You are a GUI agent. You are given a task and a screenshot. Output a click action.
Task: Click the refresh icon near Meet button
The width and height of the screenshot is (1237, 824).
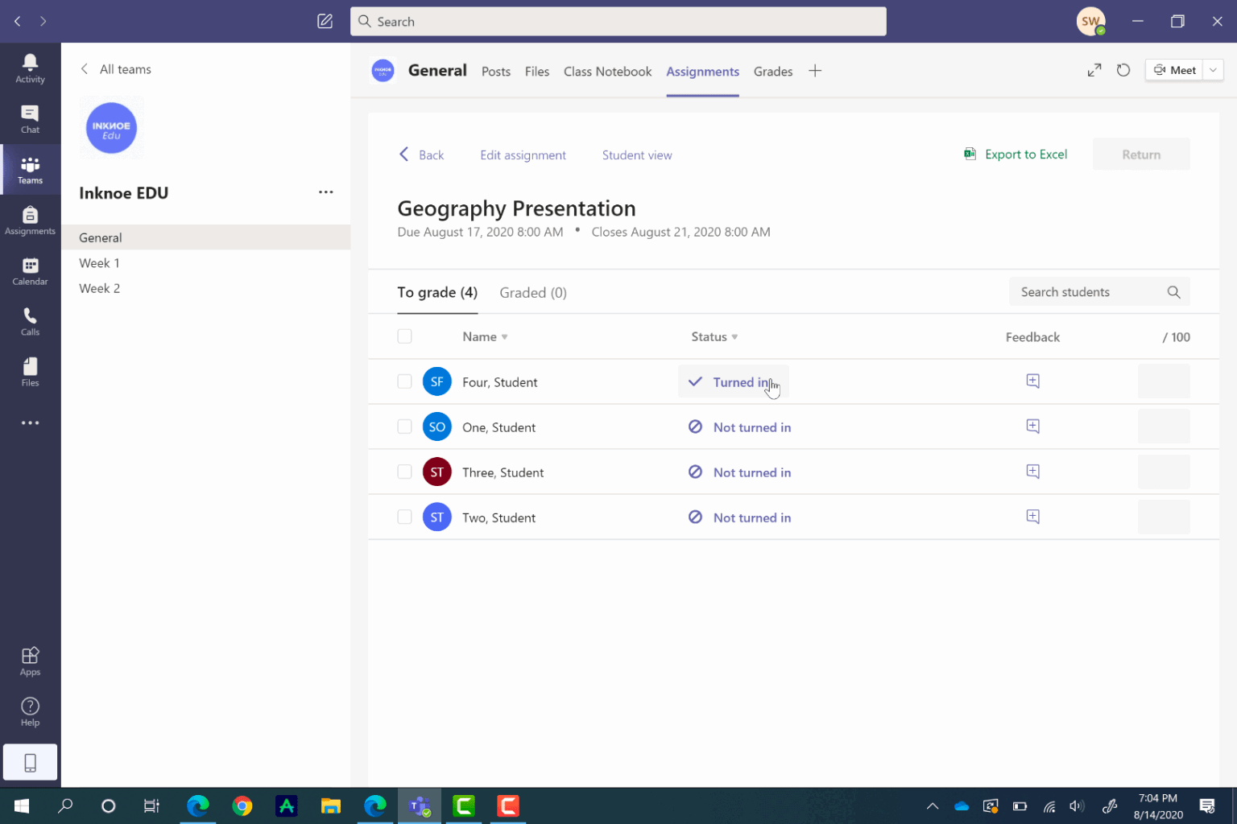(x=1123, y=70)
